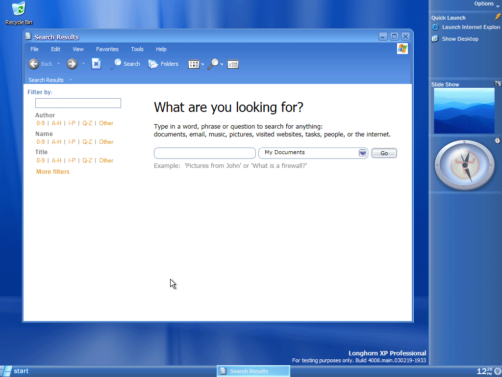Filter Title by 0-9

point(40,161)
